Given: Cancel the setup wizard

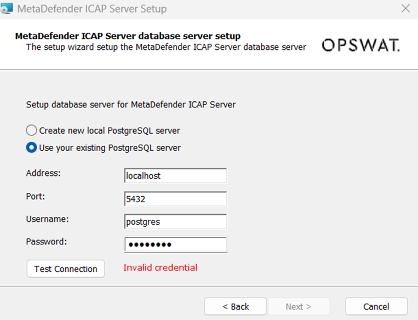Looking at the screenshot, I should pos(376,306).
